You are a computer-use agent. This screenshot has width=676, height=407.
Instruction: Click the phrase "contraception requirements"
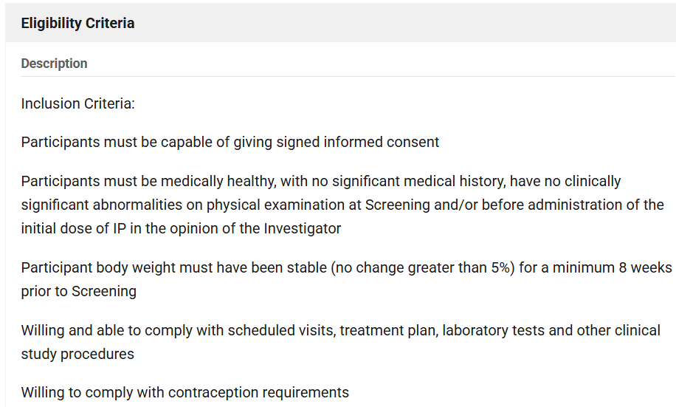[x=258, y=392]
